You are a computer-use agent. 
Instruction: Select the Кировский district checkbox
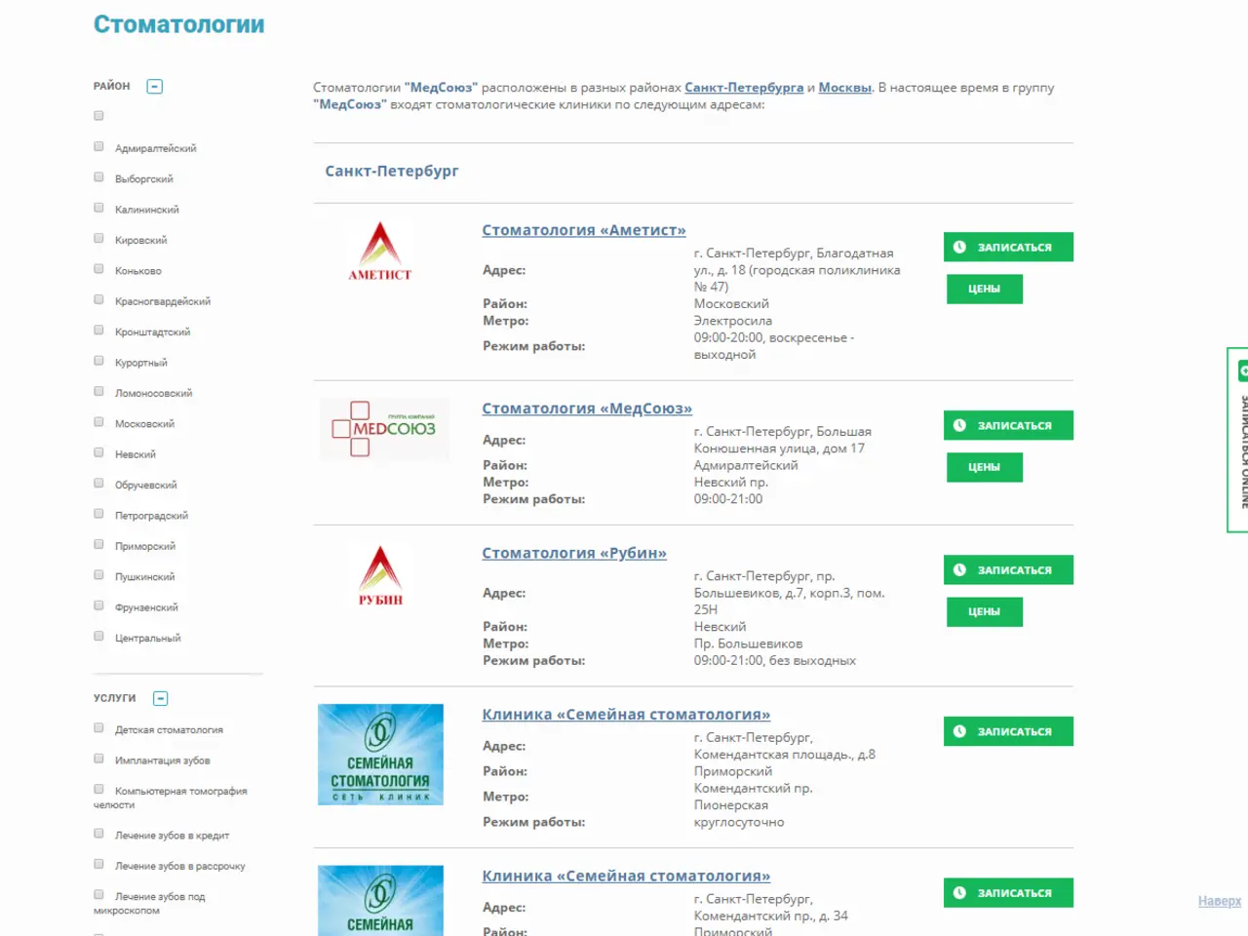(98, 238)
